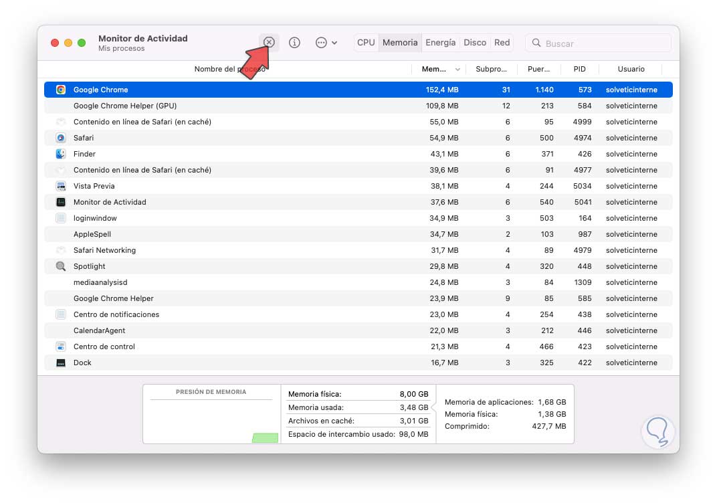Click the Safari compass icon
This screenshot has height=503, width=717.
click(61, 138)
